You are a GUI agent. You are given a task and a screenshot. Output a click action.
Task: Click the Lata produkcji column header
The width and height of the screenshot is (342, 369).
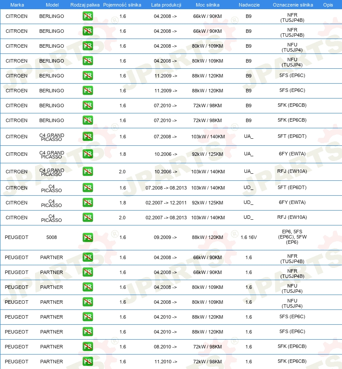pyautogui.click(x=166, y=5)
